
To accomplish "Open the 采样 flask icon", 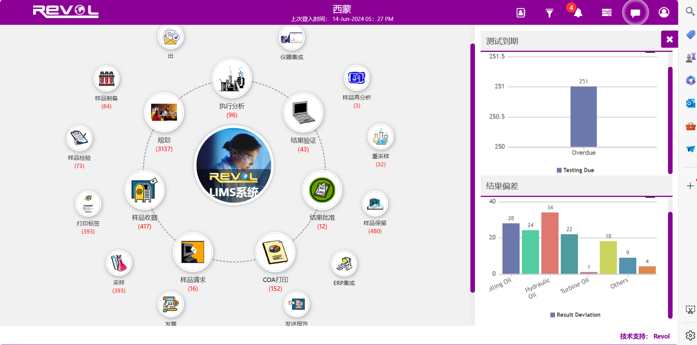I will 119,263.
